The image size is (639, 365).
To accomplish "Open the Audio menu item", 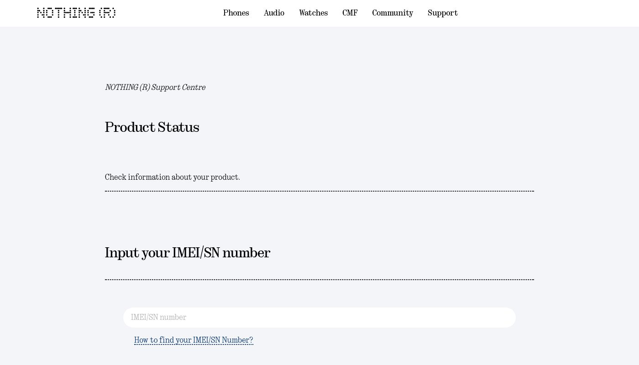I will (x=274, y=13).
